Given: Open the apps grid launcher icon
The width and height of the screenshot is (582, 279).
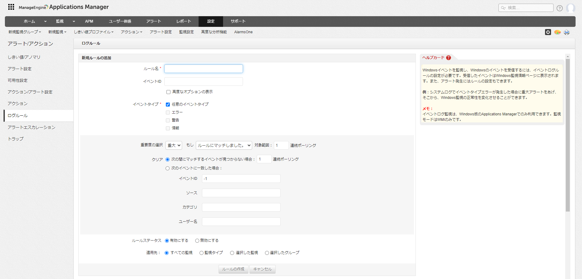Looking at the screenshot, I should pyautogui.click(x=11, y=7).
